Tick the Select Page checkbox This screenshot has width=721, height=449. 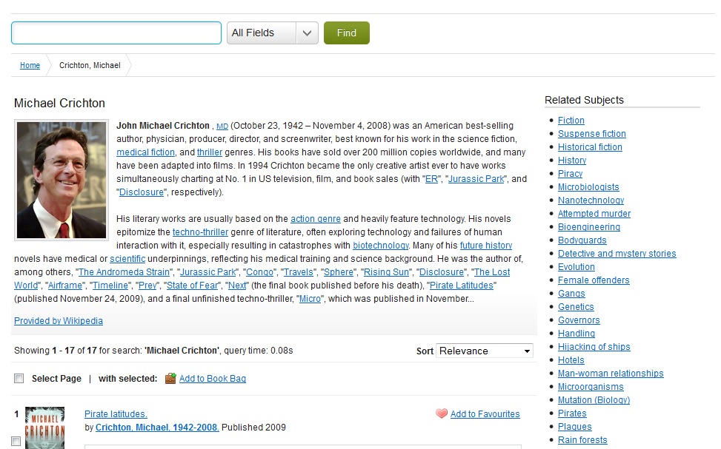(19, 378)
